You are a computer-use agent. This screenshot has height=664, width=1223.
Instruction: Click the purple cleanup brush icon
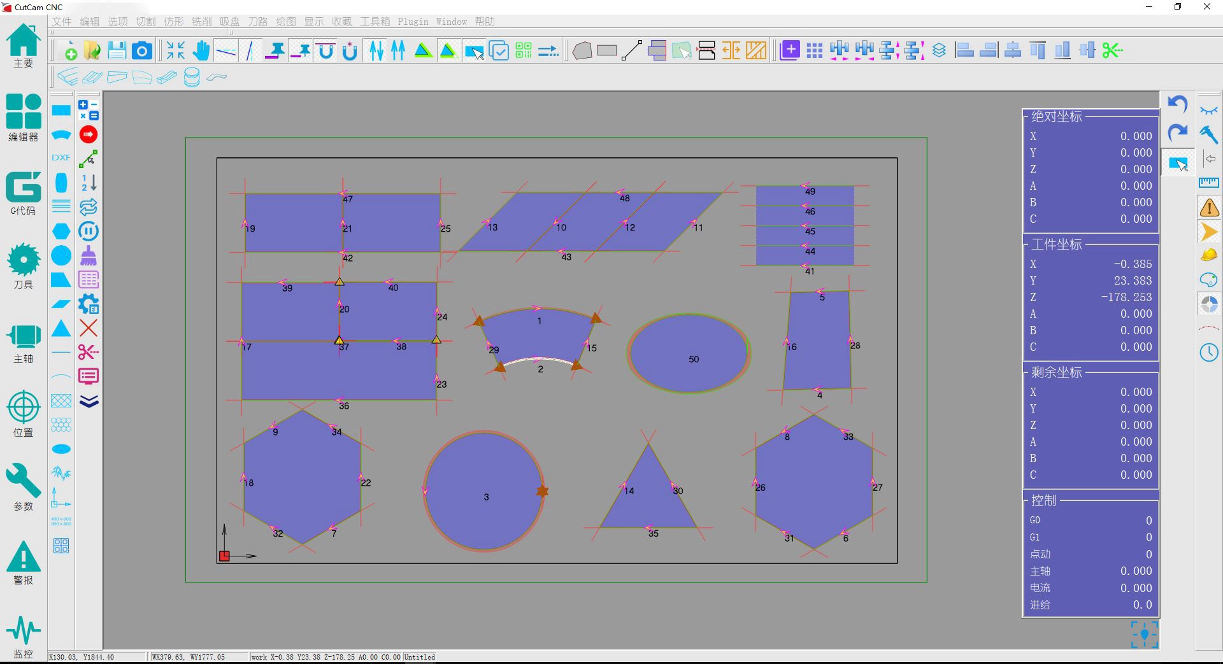(x=88, y=256)
